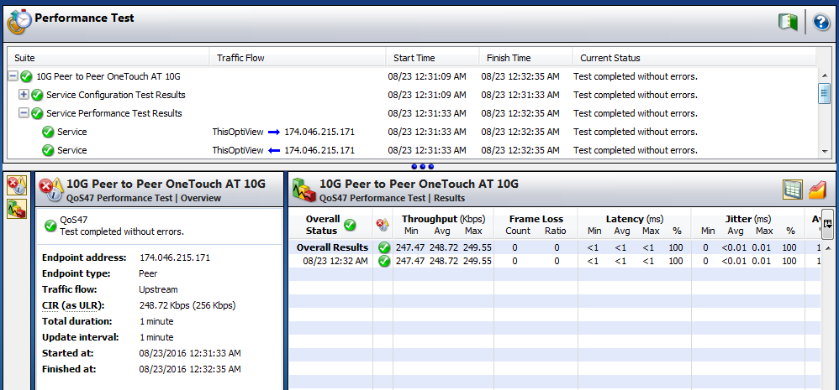Click the three-dot pane splitter handle

tap(422, 167)
